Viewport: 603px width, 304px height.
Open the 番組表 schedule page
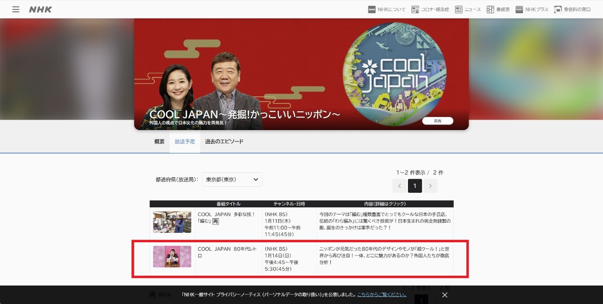(498, 9)
